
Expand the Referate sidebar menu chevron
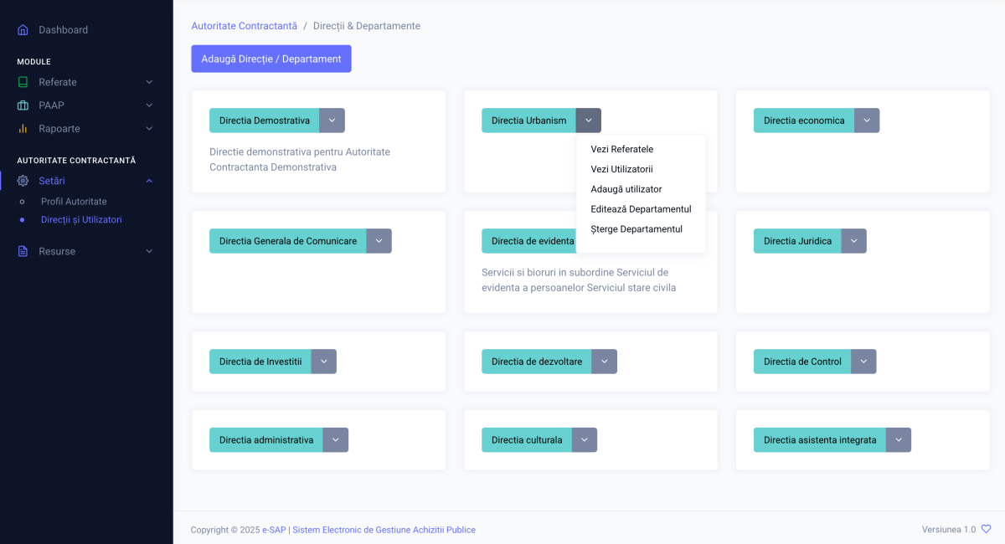[x=149, y=82]
